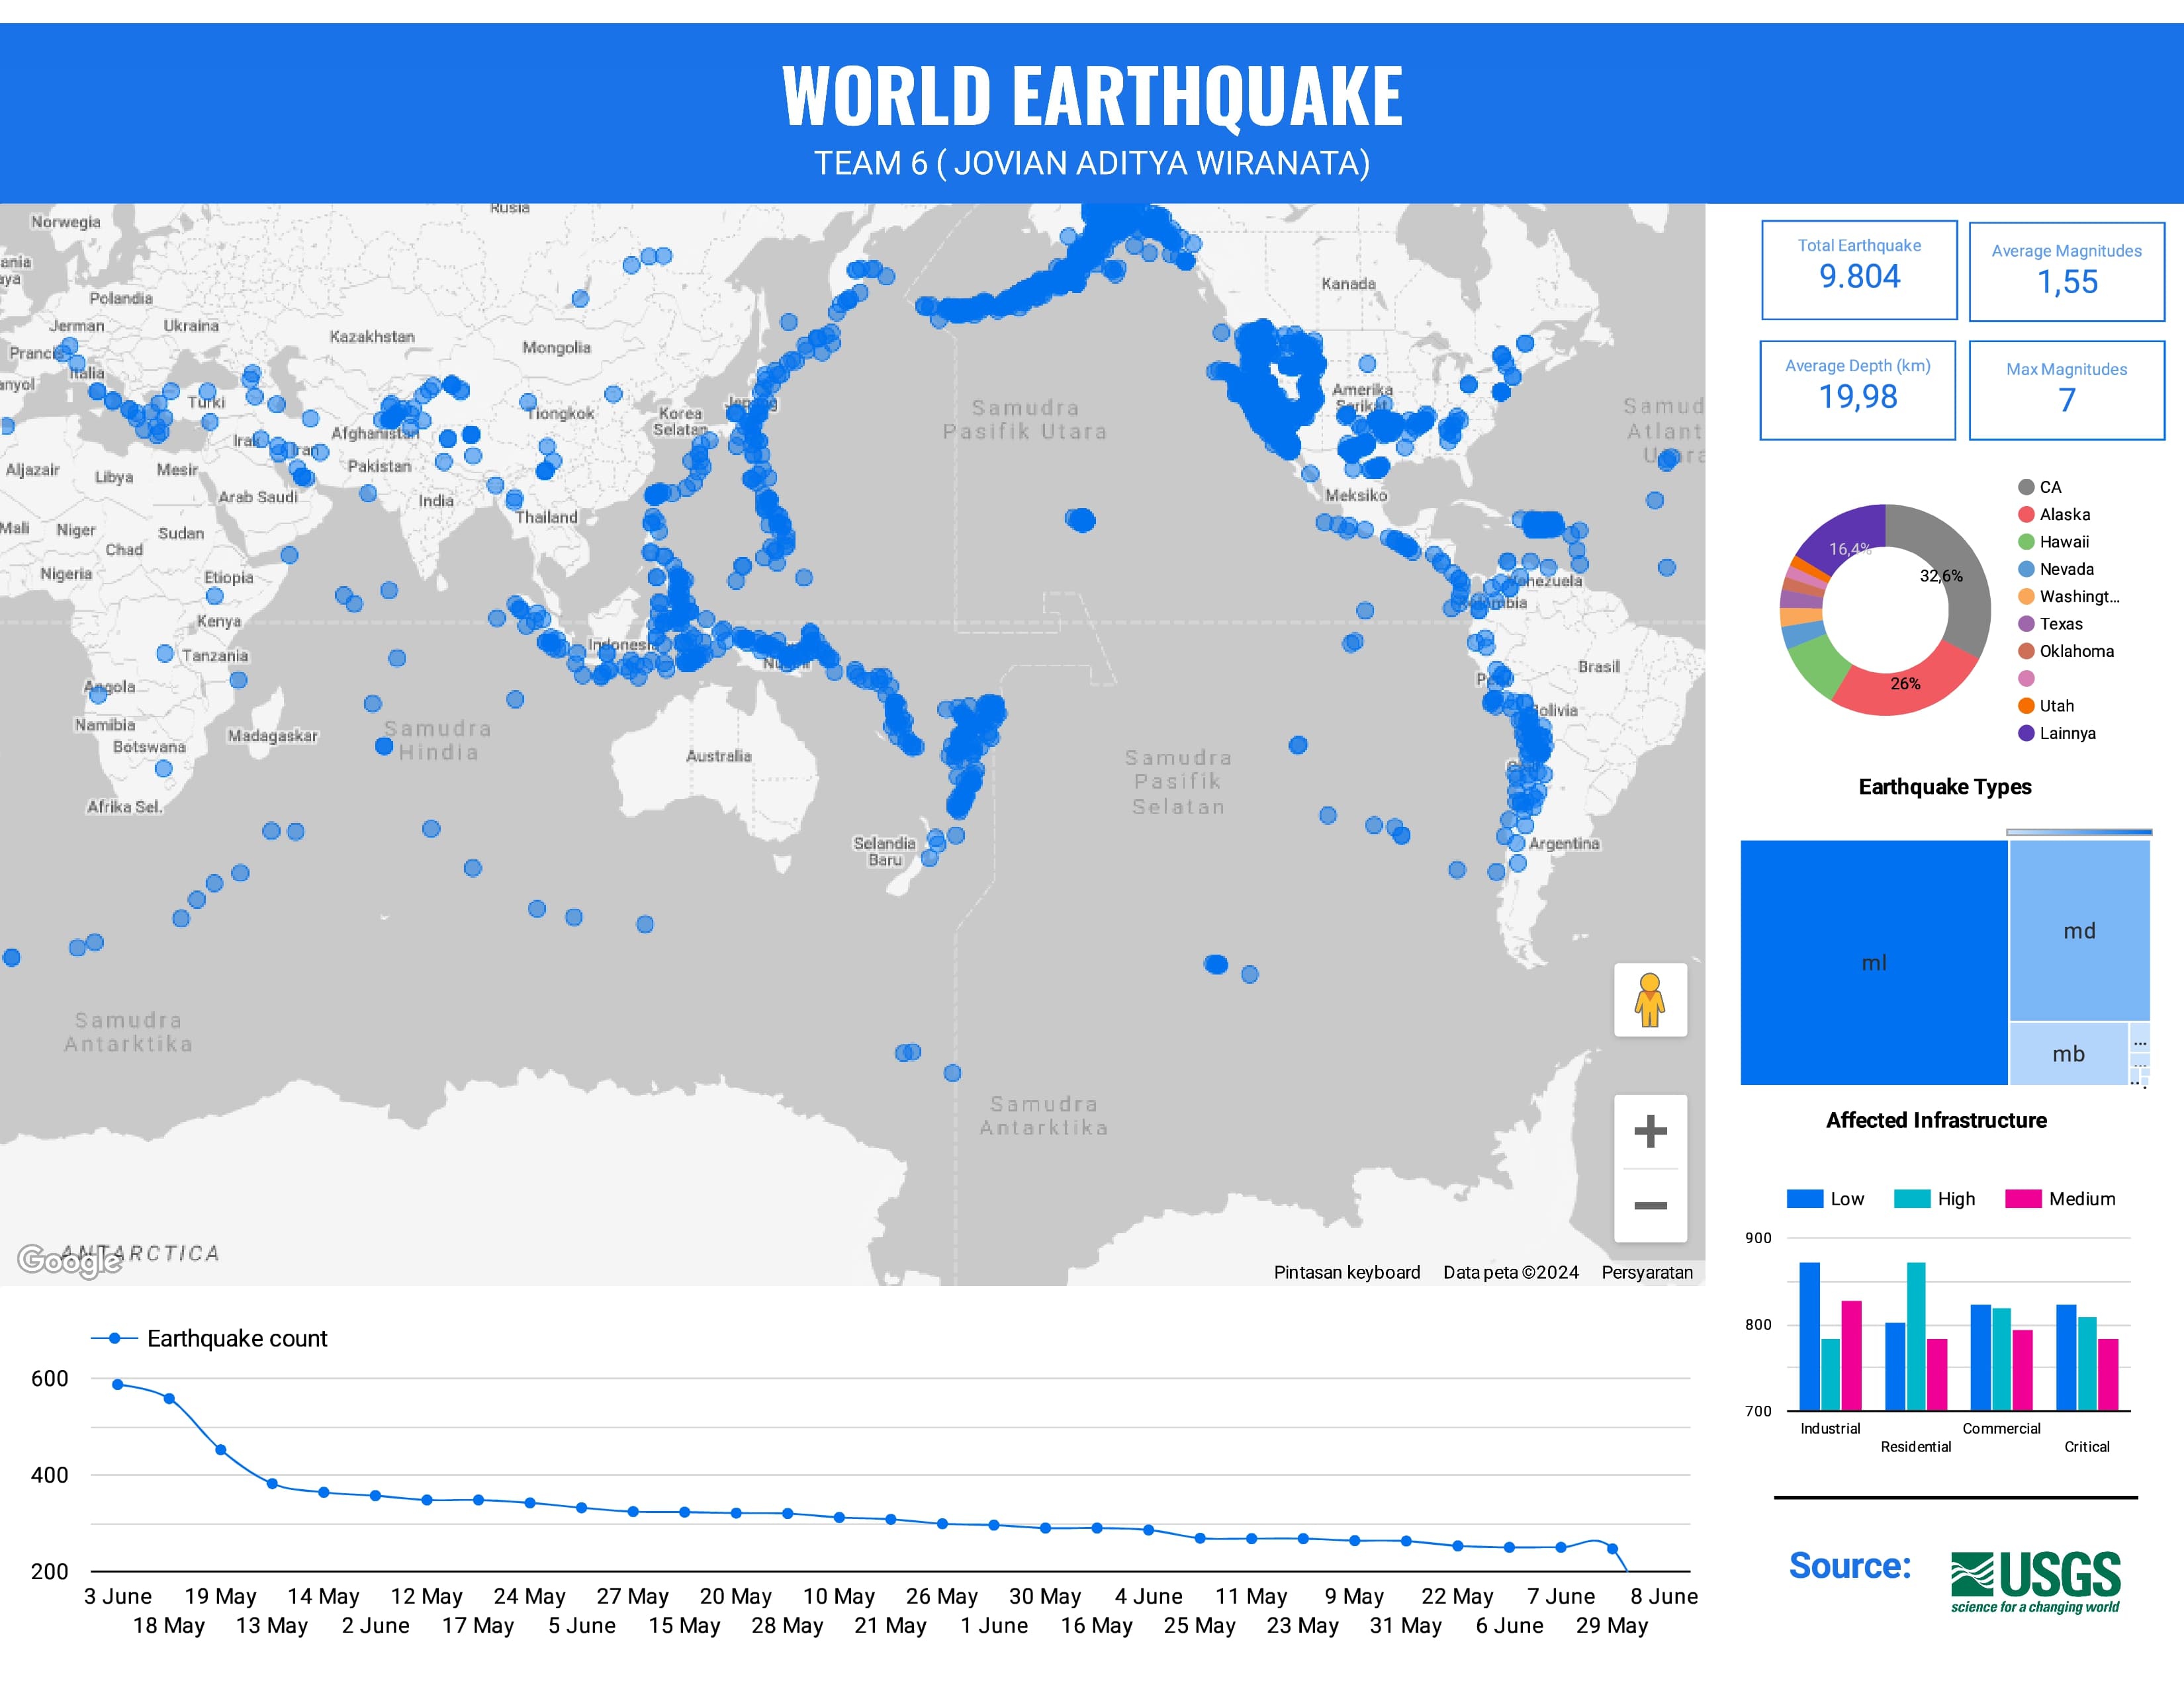Expand the truncated Washingt… legend entry
2184x1687 pixels.
click(2081, 597)
